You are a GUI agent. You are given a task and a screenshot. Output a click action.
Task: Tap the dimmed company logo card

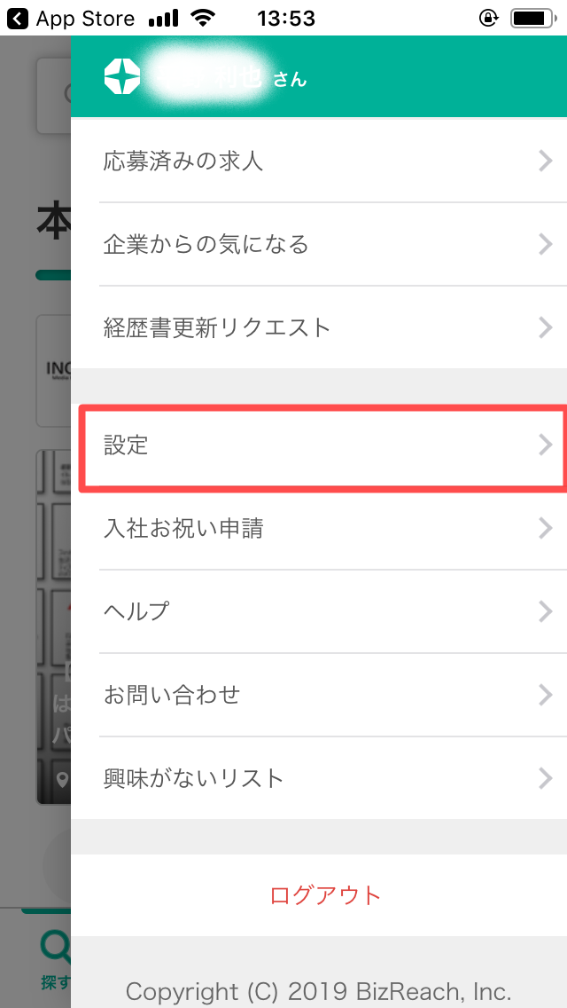(53, 370)
